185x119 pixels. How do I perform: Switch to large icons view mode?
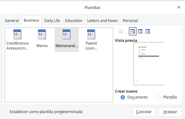[x=133, y=31]
